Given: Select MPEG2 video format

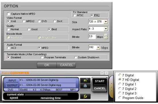Looking at the screenshot, I should point(24,21).
